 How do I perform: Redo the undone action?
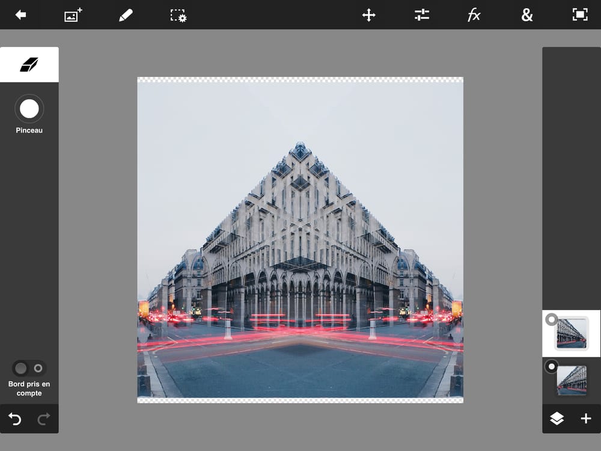pyautogui.click(x=44, y=419)
